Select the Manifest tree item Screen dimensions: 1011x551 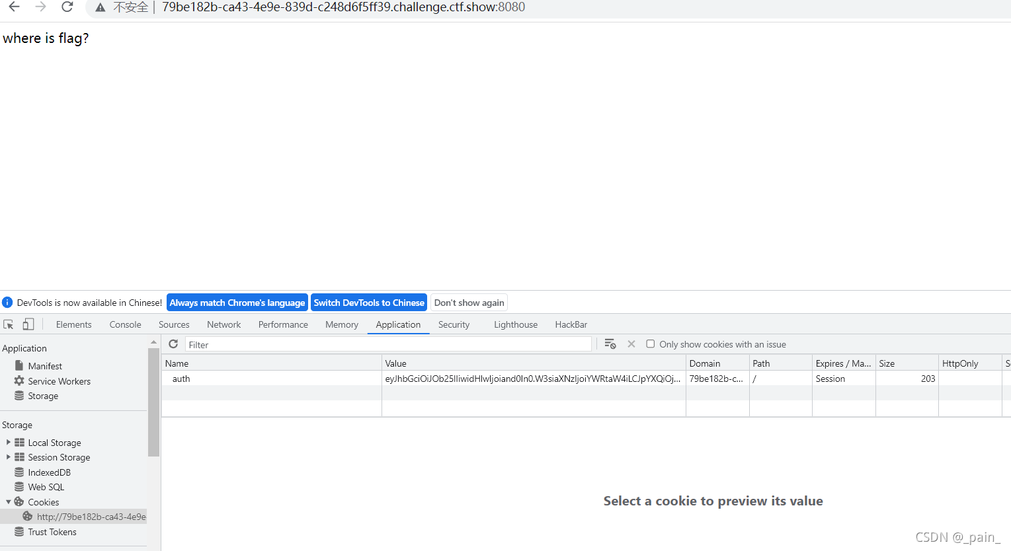tap(45, 365)
